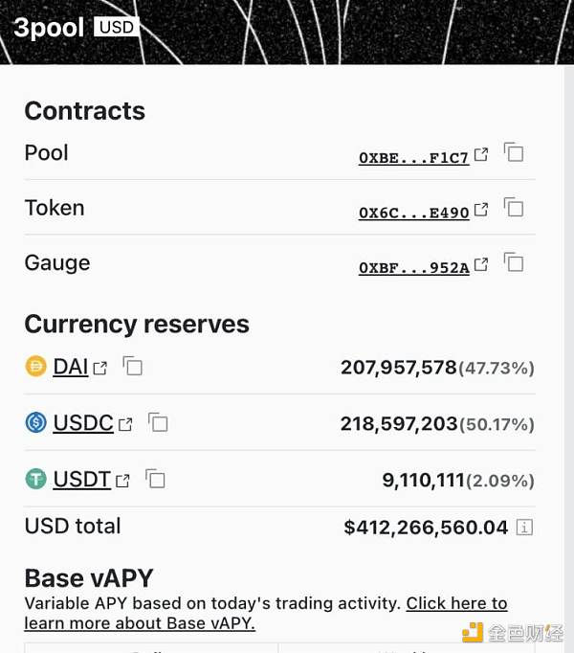Open the USDT token link
574x653 pixels.
point(81,480)
